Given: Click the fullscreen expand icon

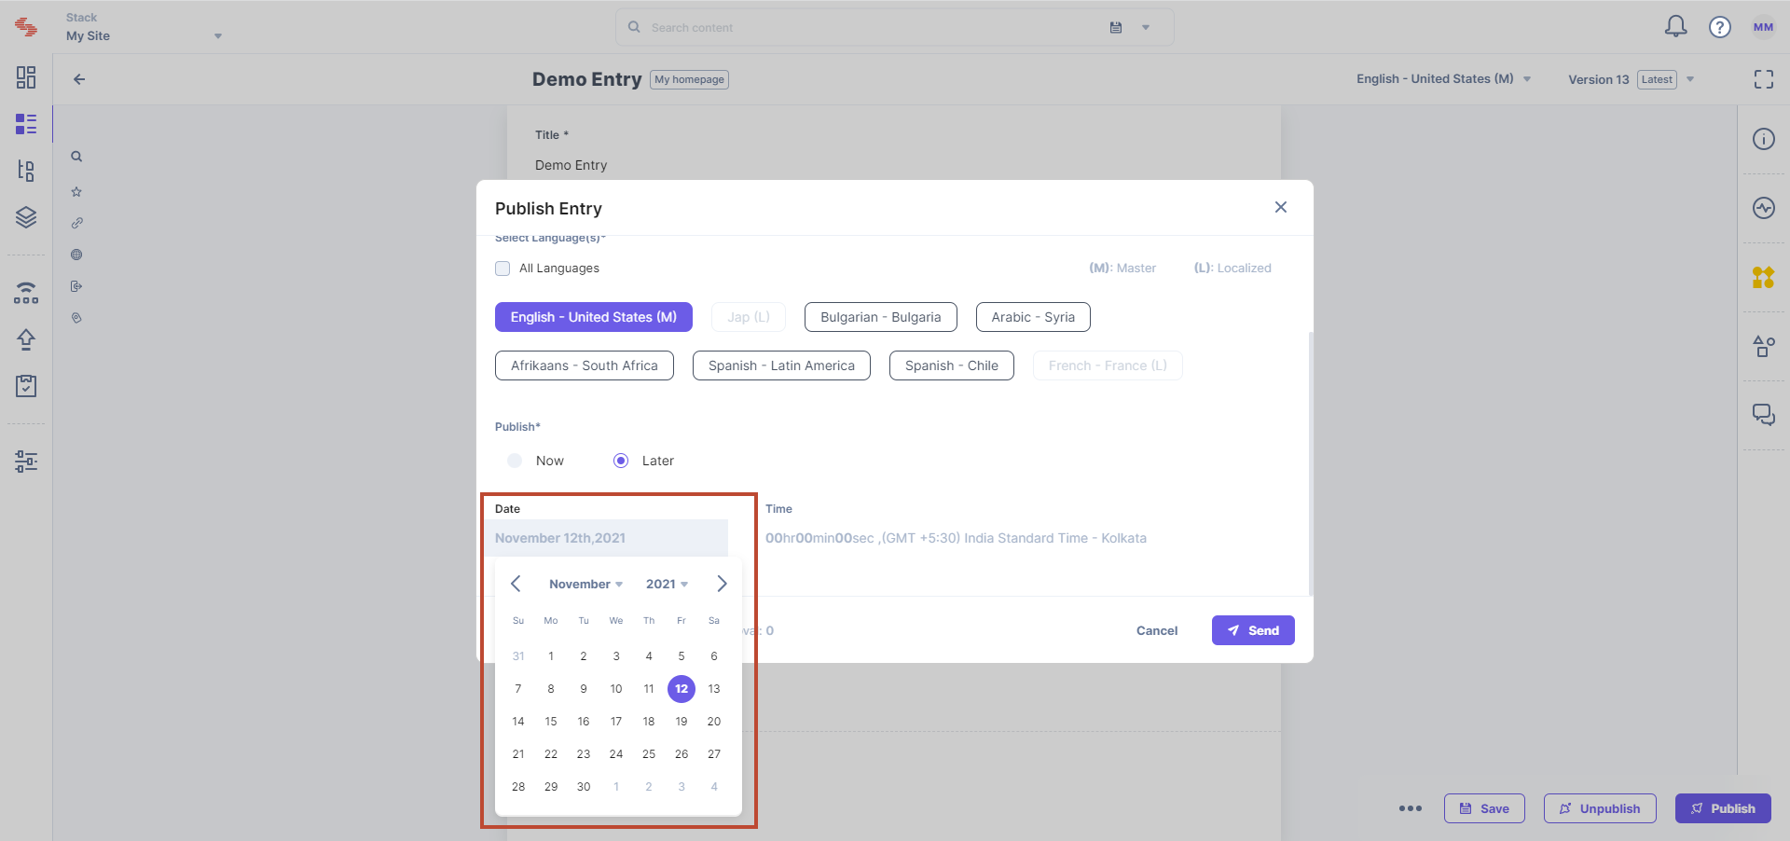Looking at the screenshot, I should (1763, 79).
